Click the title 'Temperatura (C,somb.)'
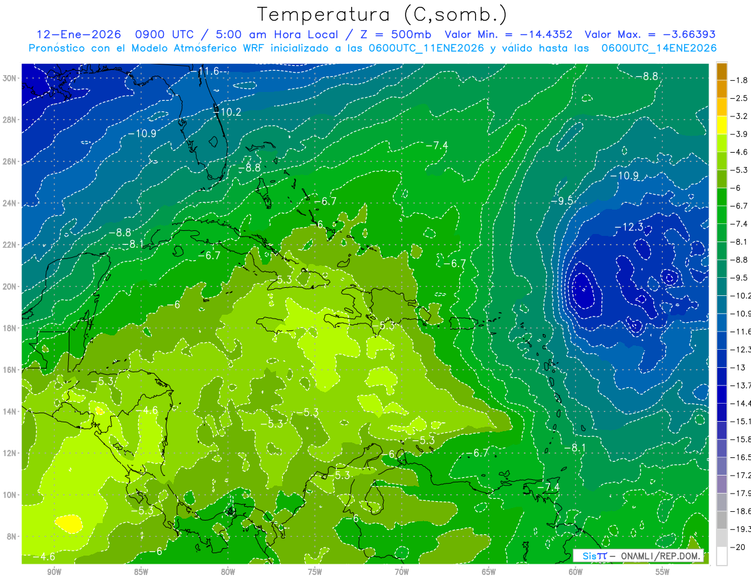The image size is (751, 580). [x=382, y=15]
